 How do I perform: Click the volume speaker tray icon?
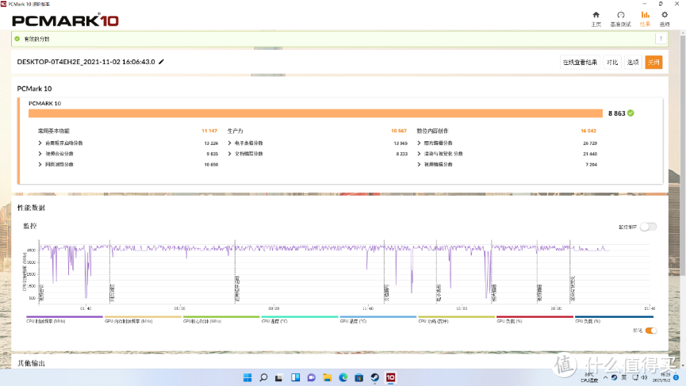644,377
